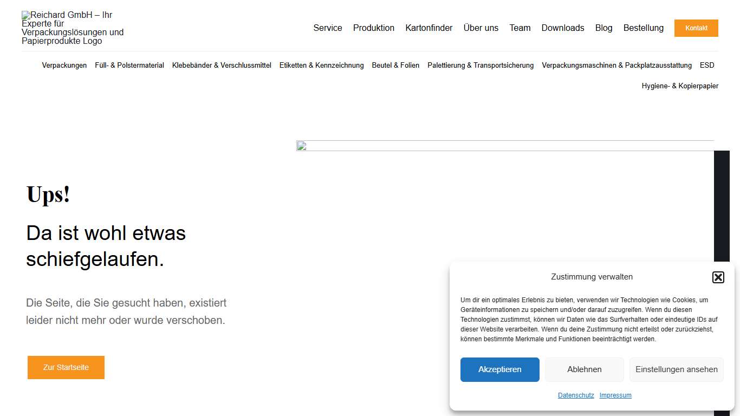This screenshot has width=740, height=416.
Task: Open the Downloads page
Action: click(x=562, y=28)
